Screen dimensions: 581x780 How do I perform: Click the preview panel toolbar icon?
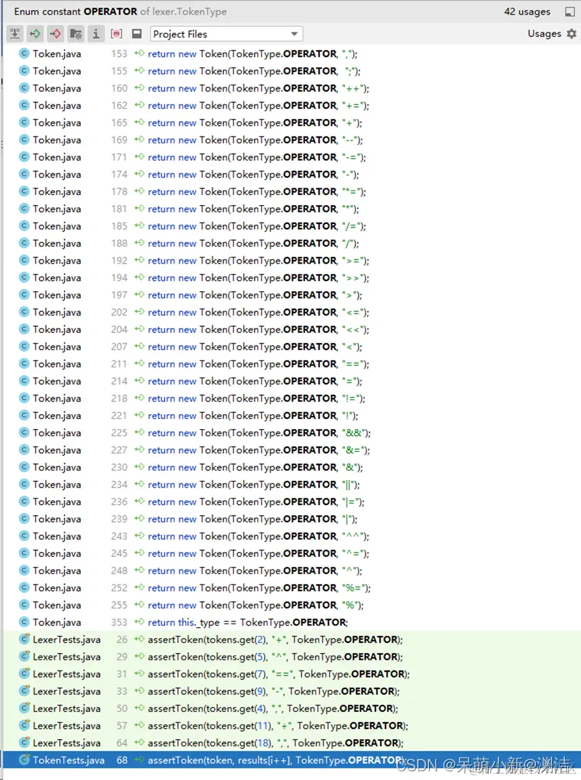(x=136, y=34)
